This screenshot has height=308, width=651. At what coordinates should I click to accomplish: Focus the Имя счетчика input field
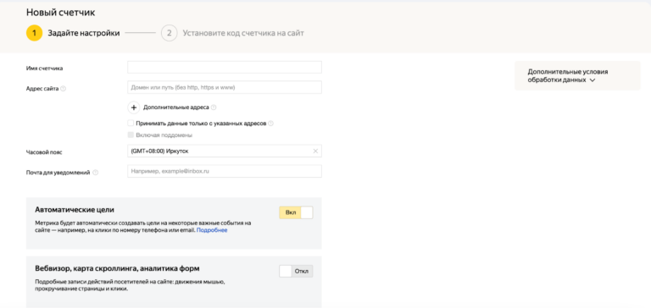[225, 67]
